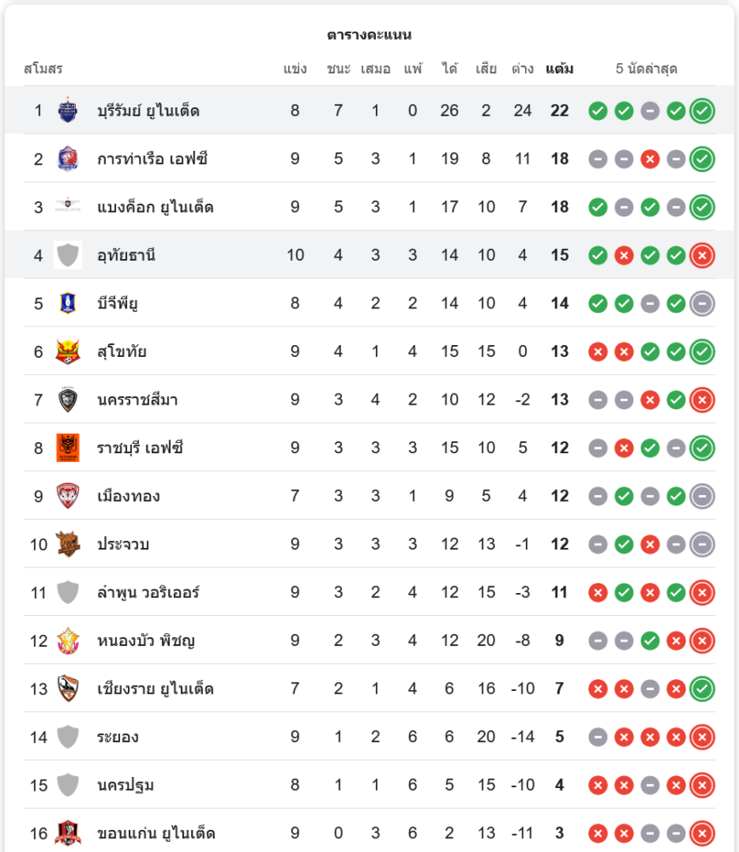Click the เชียงราย ยูไนเต็ด club crest
The image size is (739, 852).
click(x=68, y=688)
